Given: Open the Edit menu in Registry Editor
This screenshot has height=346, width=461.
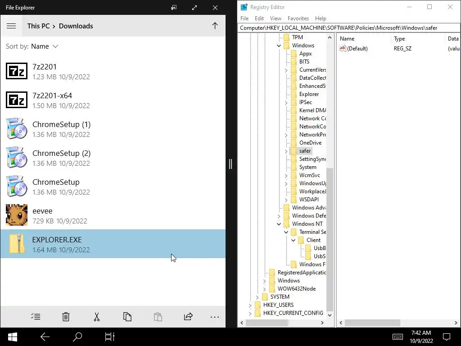Looking at the screenshot, I should pos(259,18).
